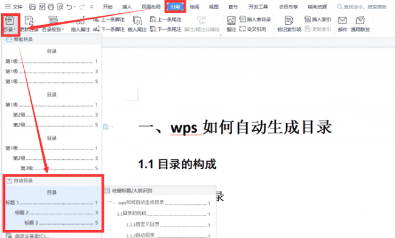Click preview row 1.1目录的构成
The height and width of the screenshot is (238, 395).
(163, 214)
